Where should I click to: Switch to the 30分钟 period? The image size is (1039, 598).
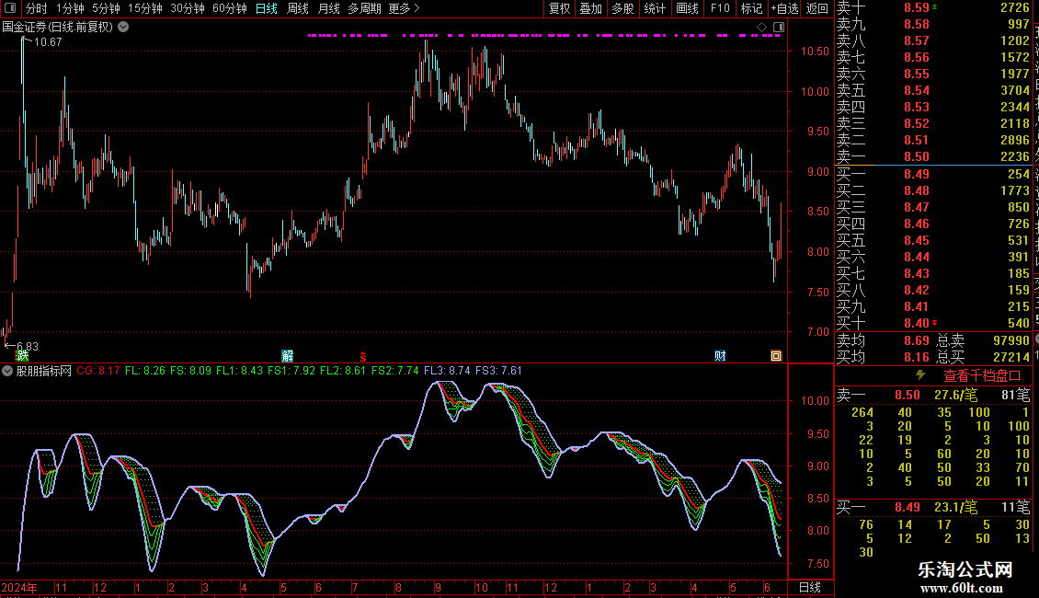pos(188,8)
